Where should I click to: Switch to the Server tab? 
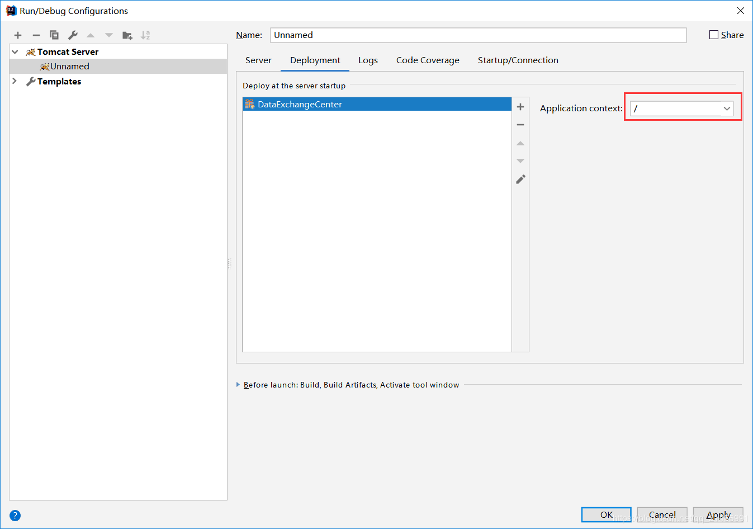coord(258,60)
